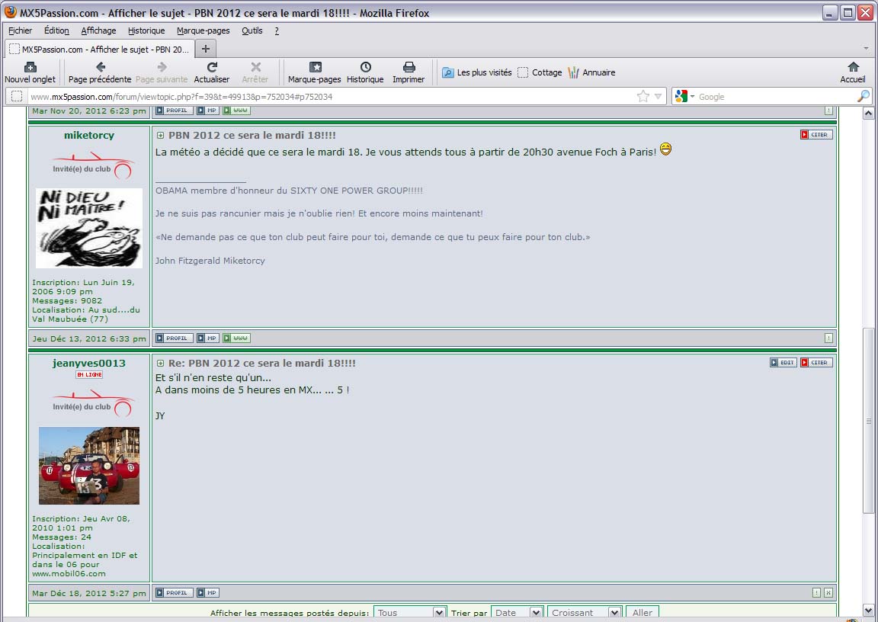Open the Historique clock icon
This screenshot has width=878, height=622.
pos(365,68)
